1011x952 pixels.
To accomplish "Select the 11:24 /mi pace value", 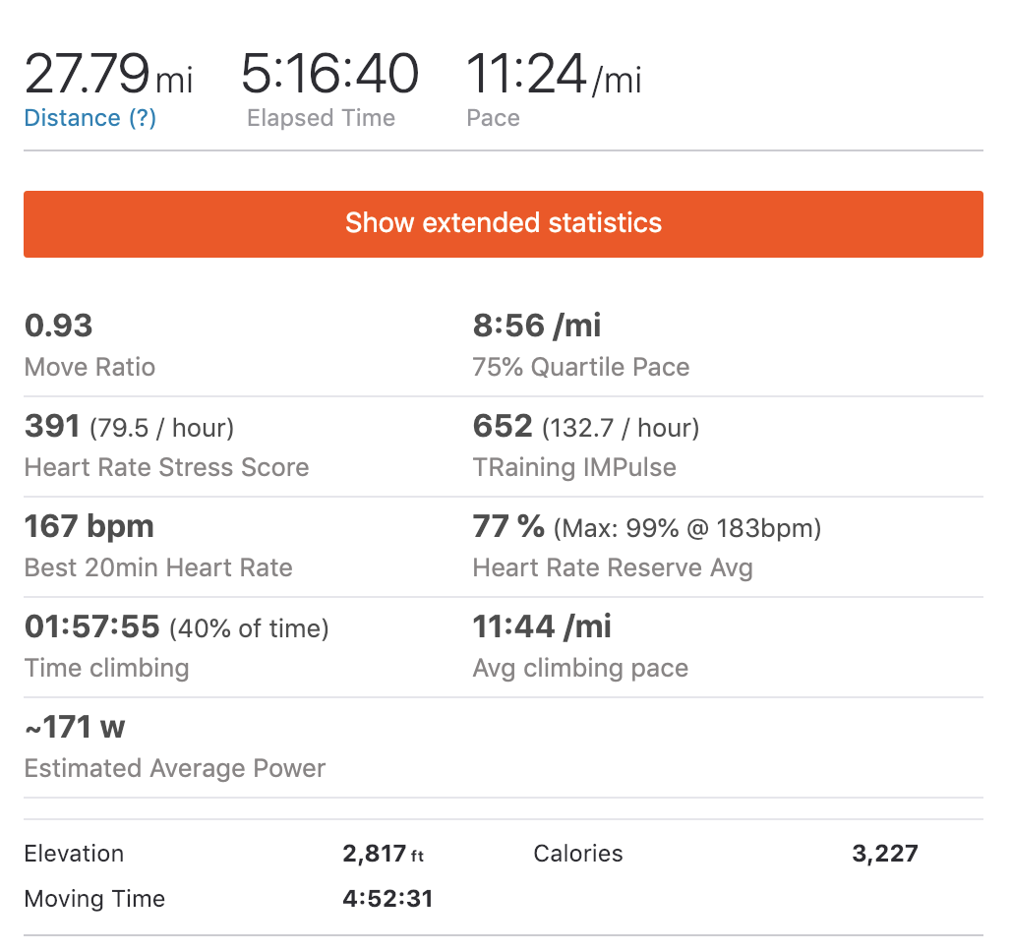I will point(553,76).
